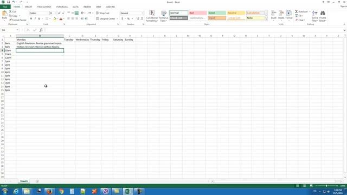Switch to the FORMULAS tab
This screenshot has height=195, width=347.
click(62, 7)
